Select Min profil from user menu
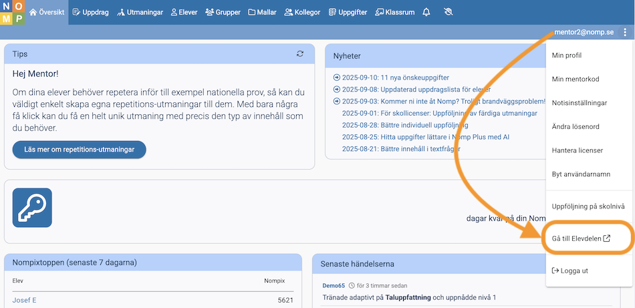 pyautogui.click(x=566, y=55)
